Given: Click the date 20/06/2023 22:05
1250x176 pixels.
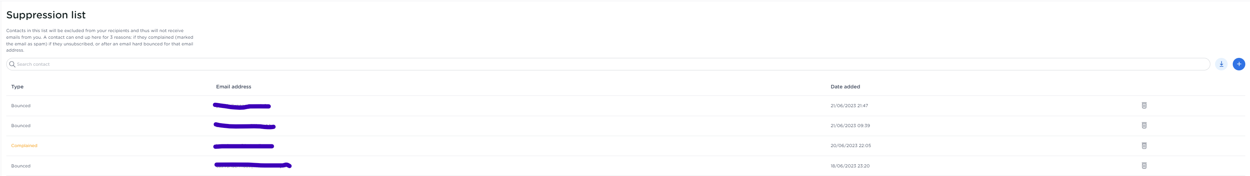Looking at the screenshot, I should coord(850,145).
